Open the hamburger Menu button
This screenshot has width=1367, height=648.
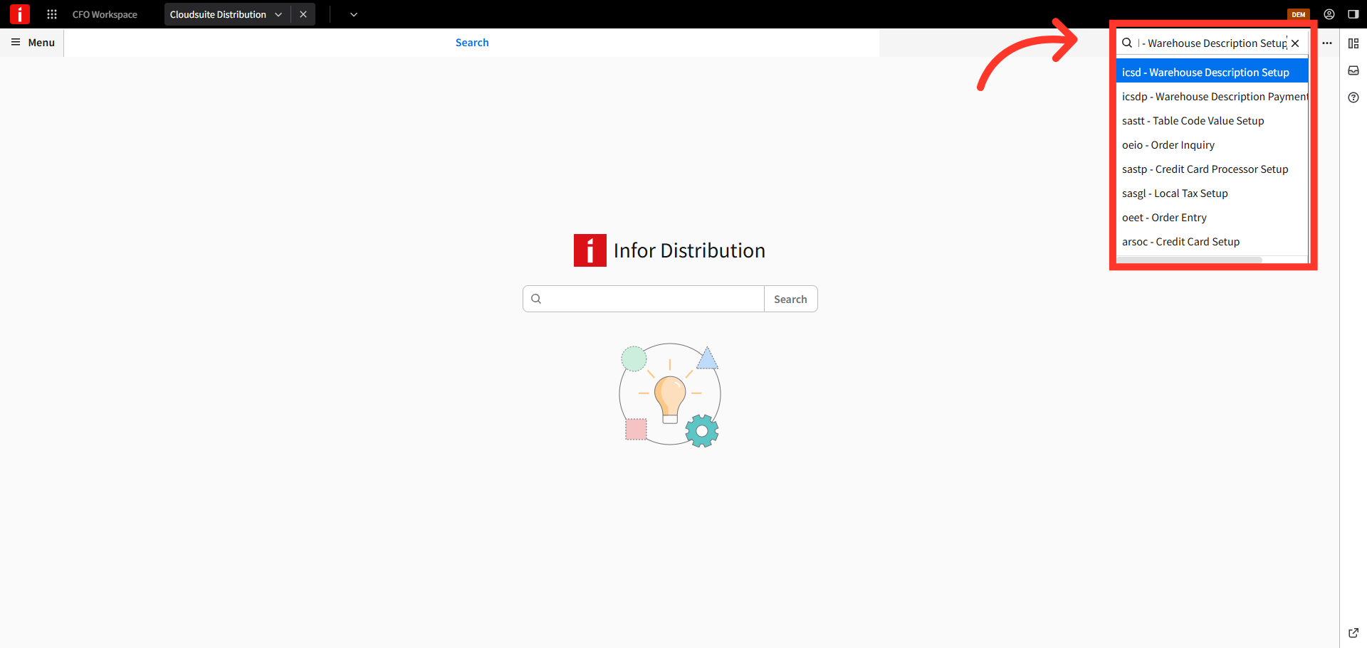33,43
